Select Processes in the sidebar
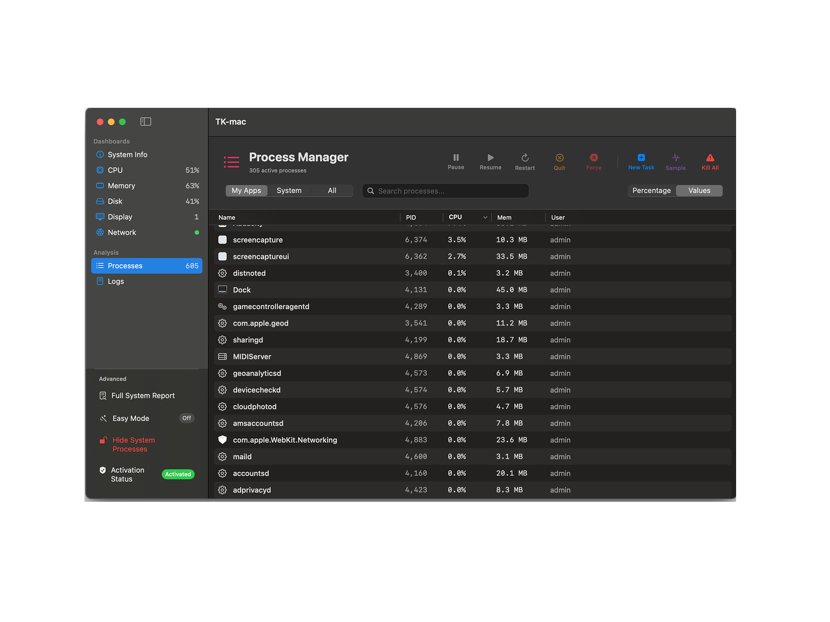 [x=147, y=266]
